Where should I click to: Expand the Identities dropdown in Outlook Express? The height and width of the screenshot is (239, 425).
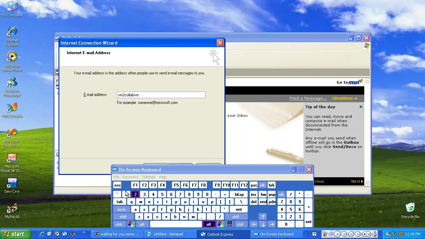tap(345, 98)
